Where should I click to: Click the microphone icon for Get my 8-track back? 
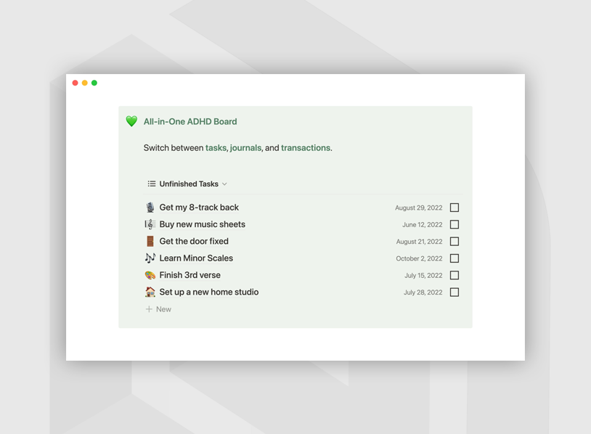coord(150,208)
